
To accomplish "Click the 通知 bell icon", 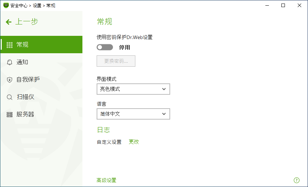I will click(x=10, y=62).
